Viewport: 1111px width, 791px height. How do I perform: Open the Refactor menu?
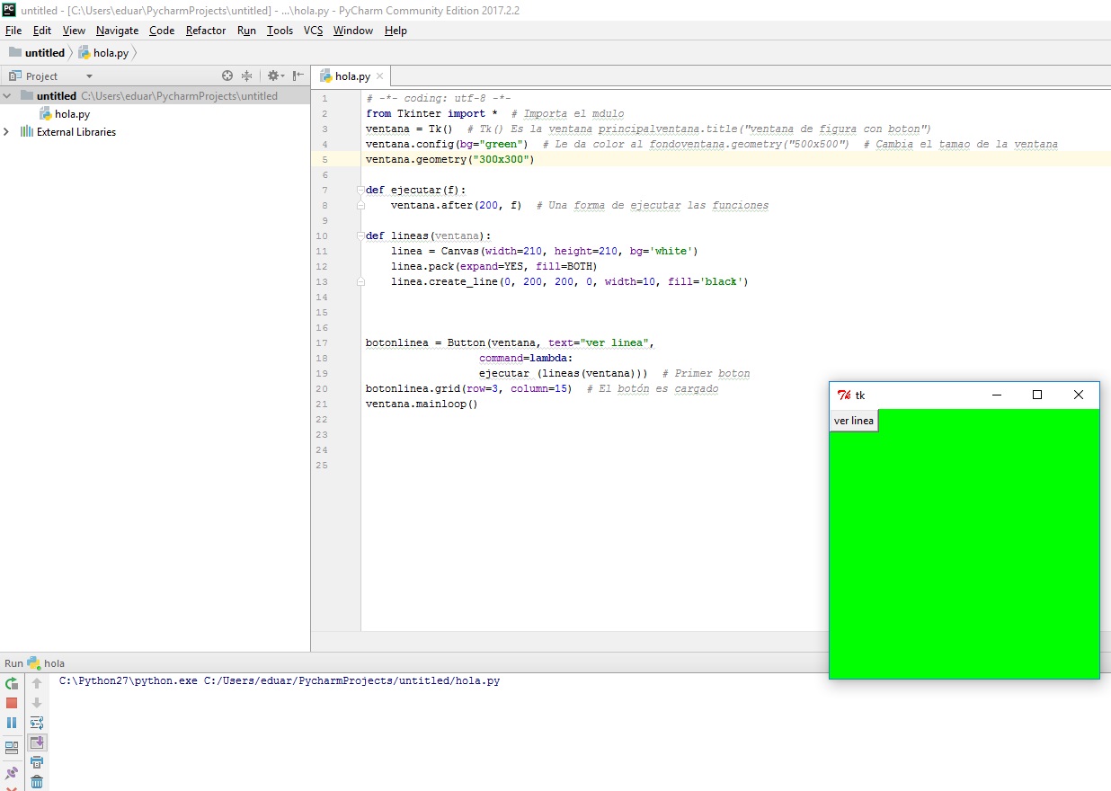point(205,30)
